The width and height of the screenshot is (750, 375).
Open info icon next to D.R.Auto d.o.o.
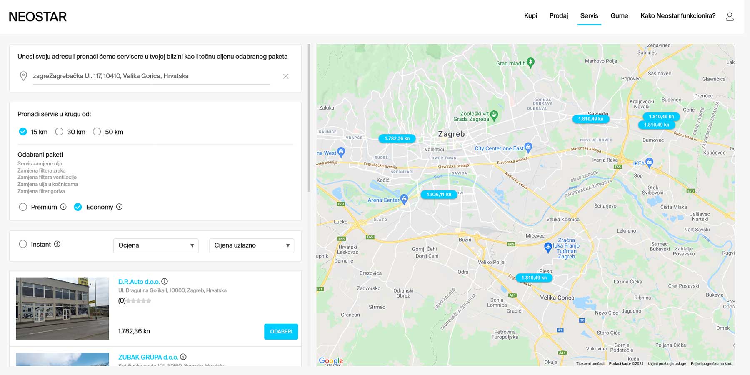165,282
